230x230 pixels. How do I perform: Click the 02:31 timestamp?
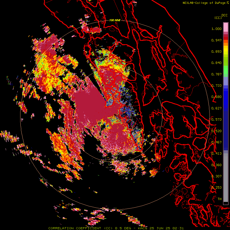tap(178, 228)
